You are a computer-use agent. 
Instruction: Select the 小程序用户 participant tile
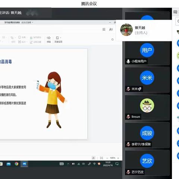pyautogui.click(x=147, y=53)
